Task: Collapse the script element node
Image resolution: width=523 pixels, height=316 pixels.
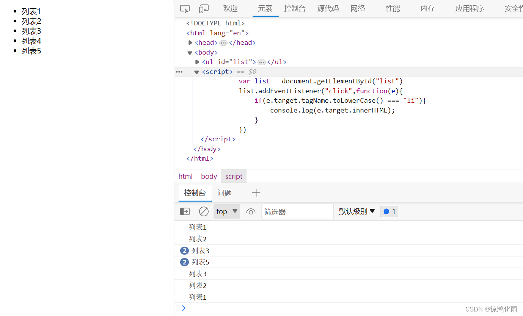Action: 196,72
